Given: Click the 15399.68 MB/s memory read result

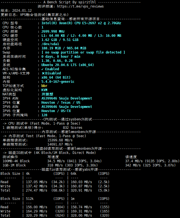Looking at the screenshot, I should (60, 140).
